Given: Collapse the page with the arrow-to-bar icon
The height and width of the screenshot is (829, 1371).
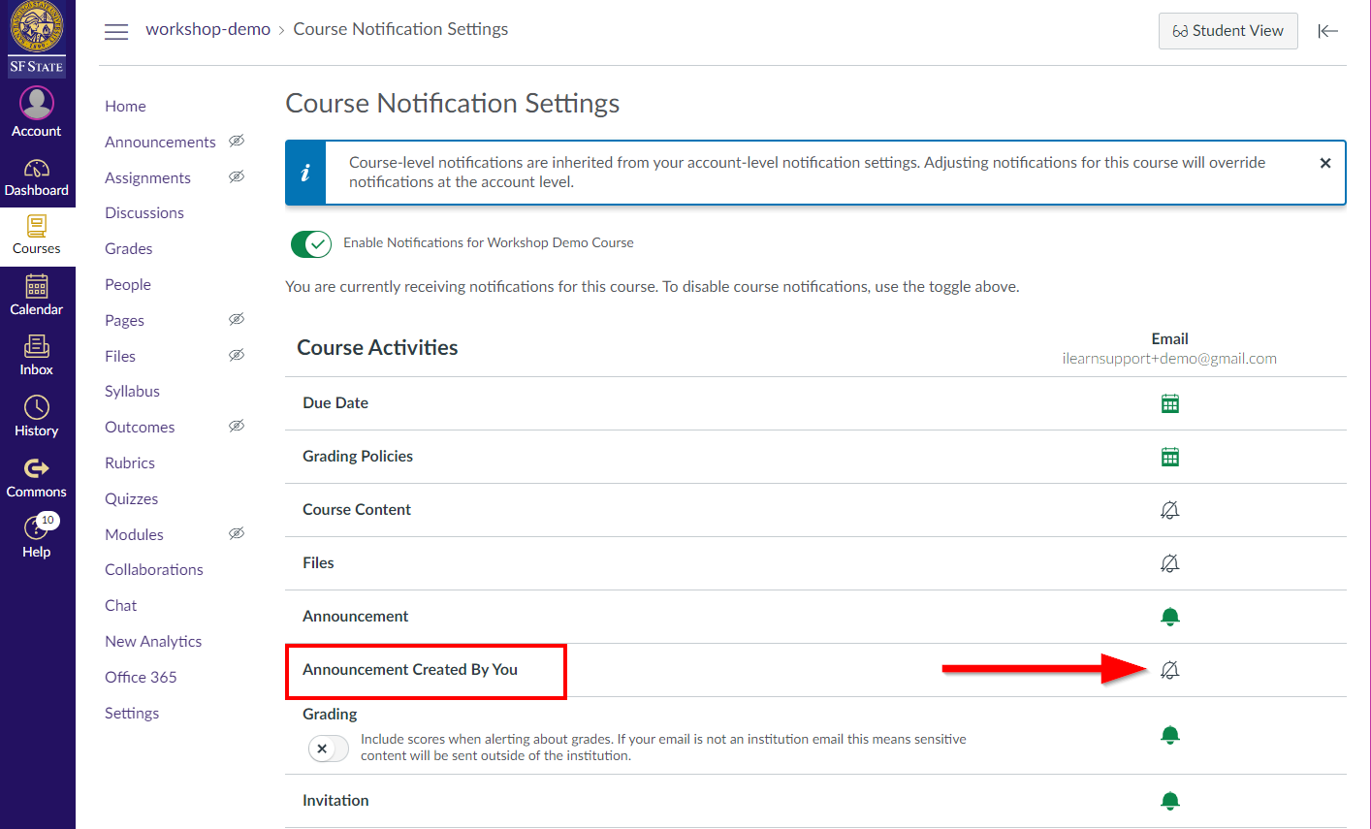Looking at the screenshot, I should click(1327, 31).
